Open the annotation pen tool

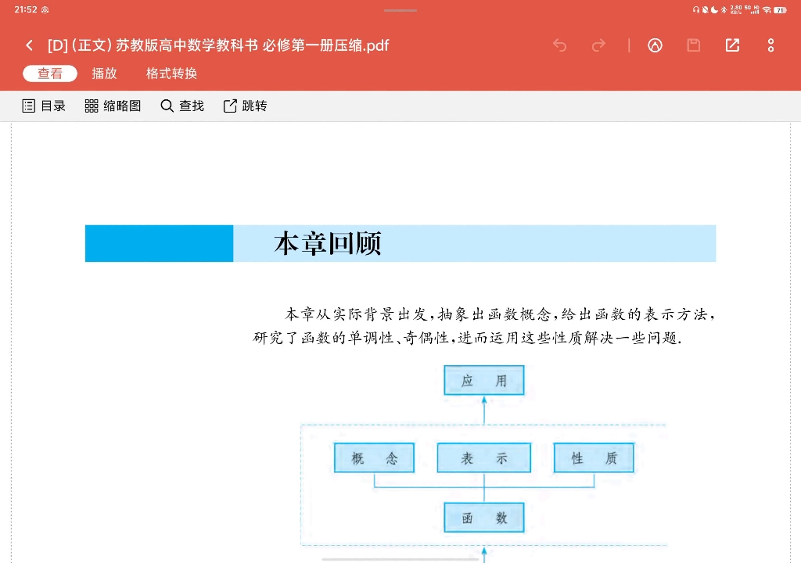(x=655, y=45)
